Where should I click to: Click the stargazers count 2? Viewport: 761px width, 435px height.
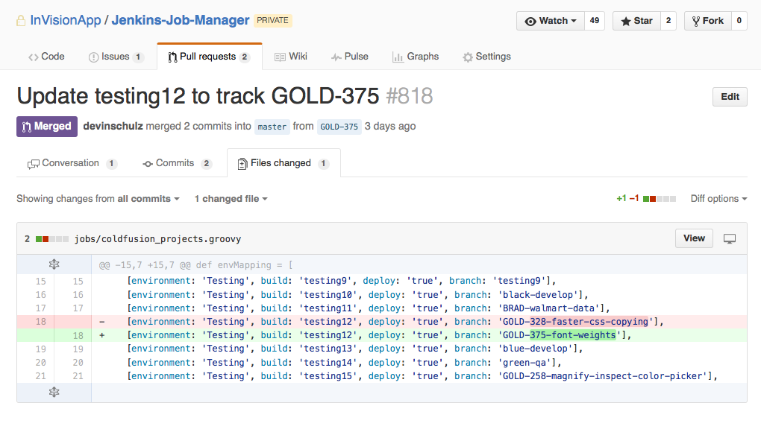pos(668,21)
